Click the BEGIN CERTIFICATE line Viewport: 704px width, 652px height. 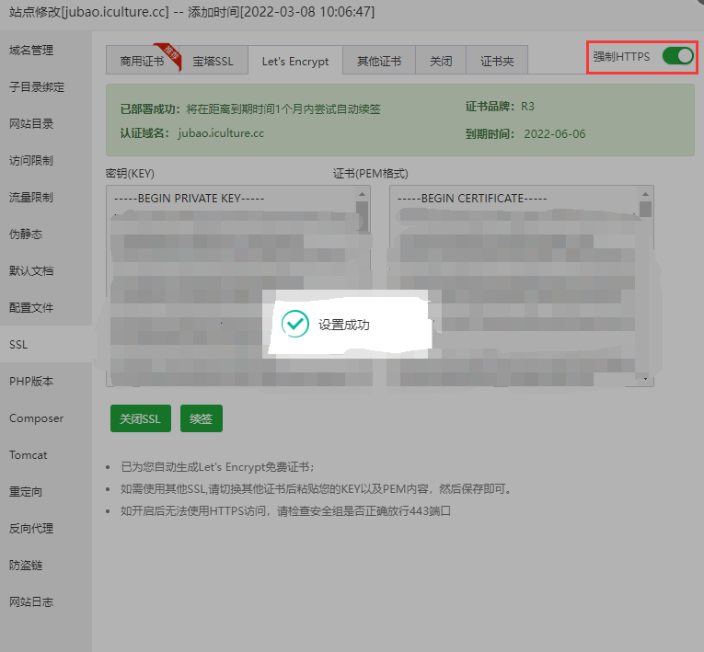coord(472,199)
